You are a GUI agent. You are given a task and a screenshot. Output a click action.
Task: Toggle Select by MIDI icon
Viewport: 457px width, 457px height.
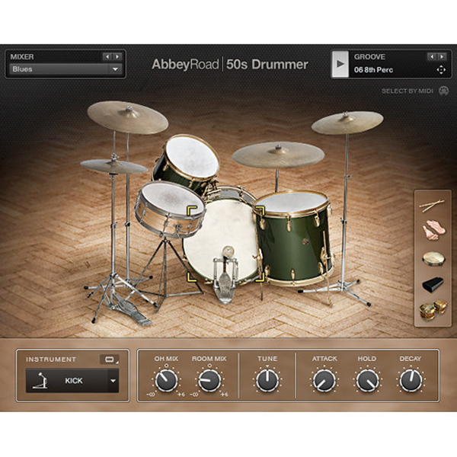coord(443,91)
